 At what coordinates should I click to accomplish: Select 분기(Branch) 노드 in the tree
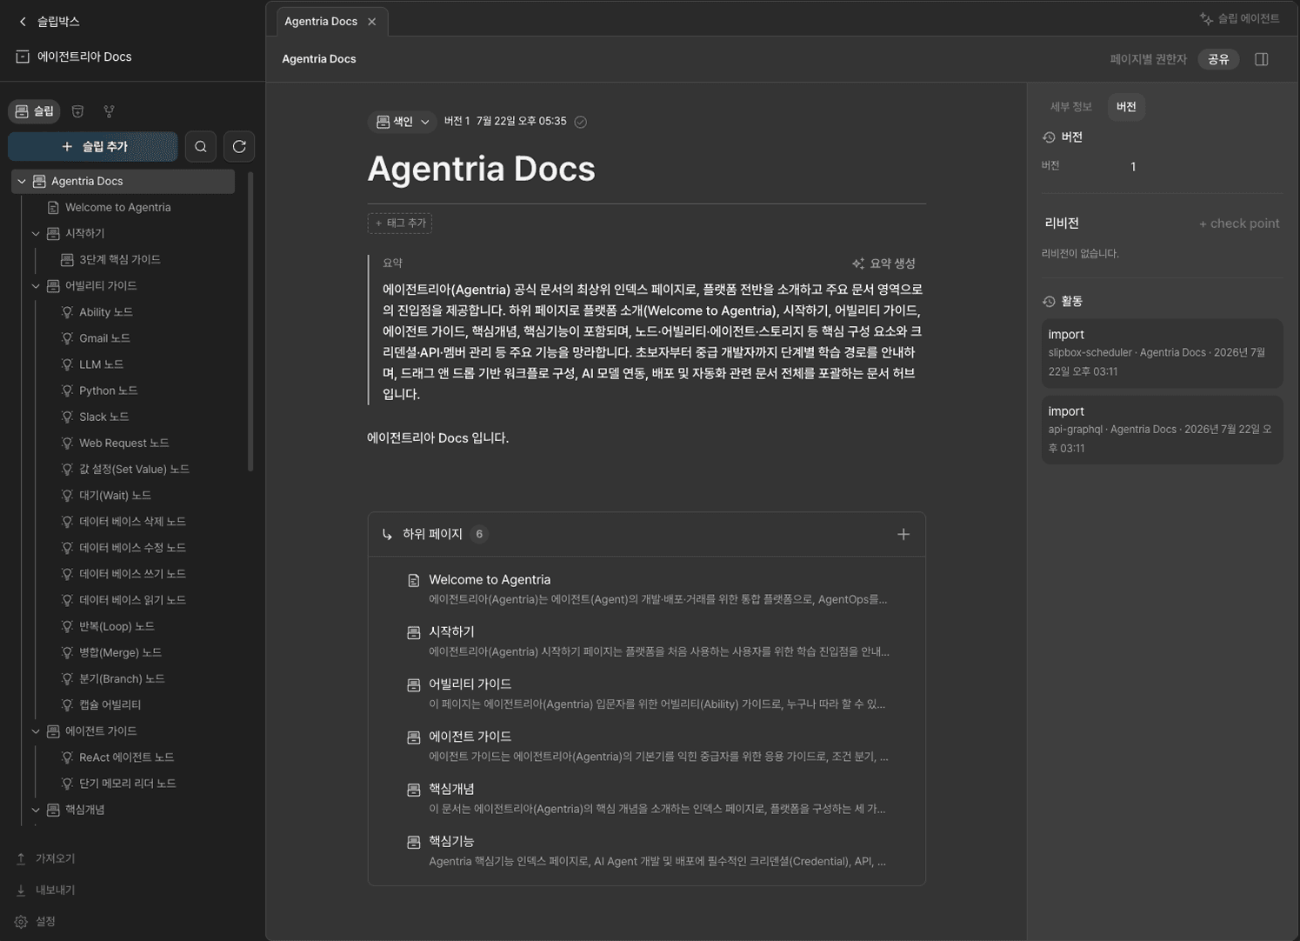coord(122,678)
